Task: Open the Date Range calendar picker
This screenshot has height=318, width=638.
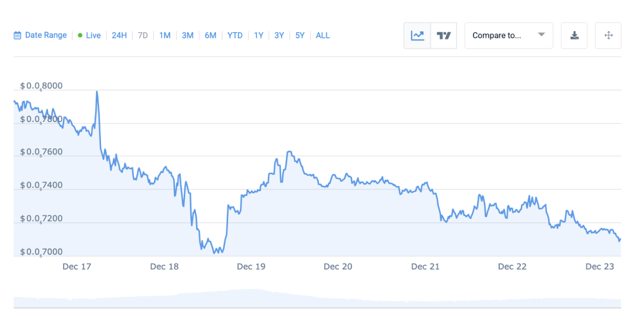Action: [x=17, y=35]
